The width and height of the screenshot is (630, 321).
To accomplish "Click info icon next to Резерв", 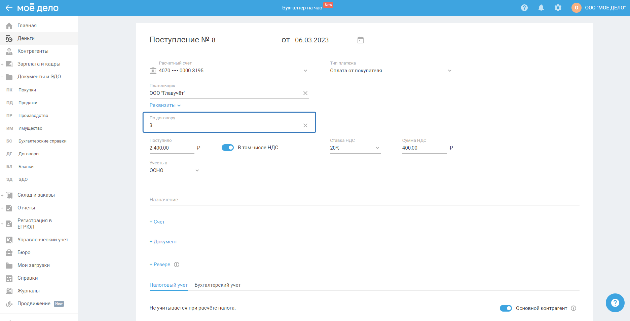I will tap(177, 265).
